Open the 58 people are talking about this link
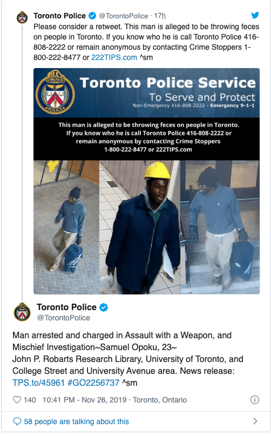This screenshot has width=271, height=436. pyautogui.click(x=77, y=421)
